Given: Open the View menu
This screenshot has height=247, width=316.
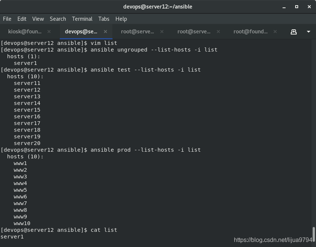Looking at the screenshot, I should click(38, 19).
